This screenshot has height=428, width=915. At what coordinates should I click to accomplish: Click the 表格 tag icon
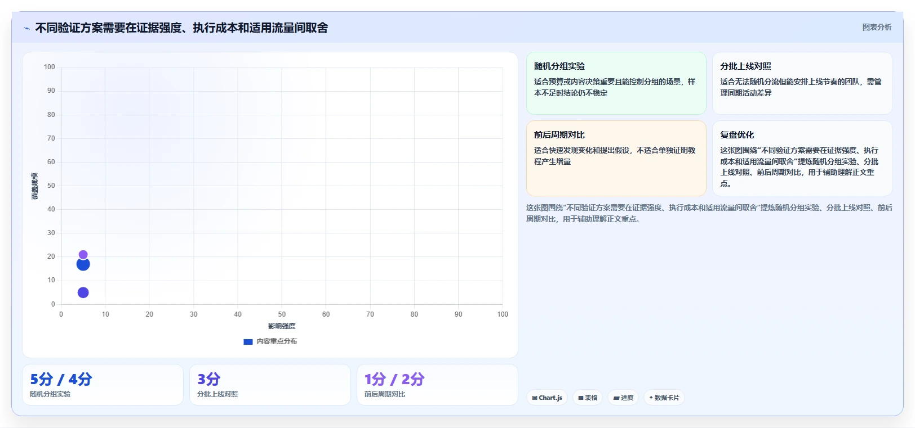(x=581, y=398)
